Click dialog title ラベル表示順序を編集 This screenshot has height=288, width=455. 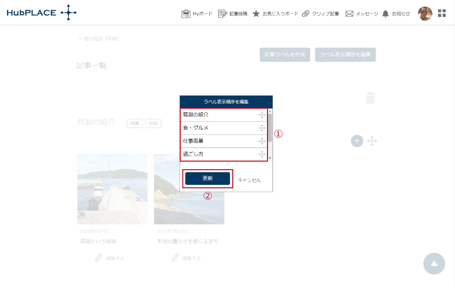pyautogui.click(x=226, y=102)
